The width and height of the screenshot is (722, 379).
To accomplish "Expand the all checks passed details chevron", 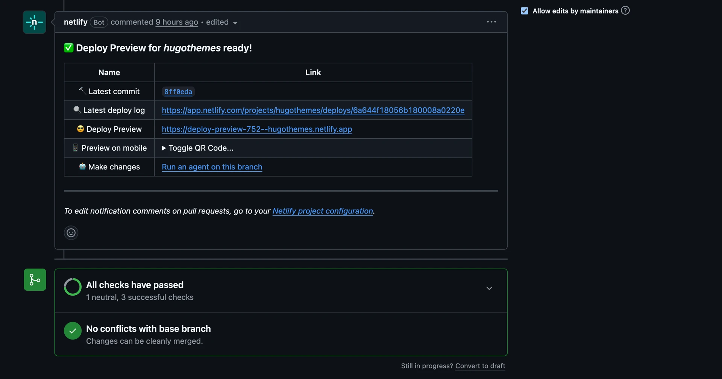I will point(489,288).
